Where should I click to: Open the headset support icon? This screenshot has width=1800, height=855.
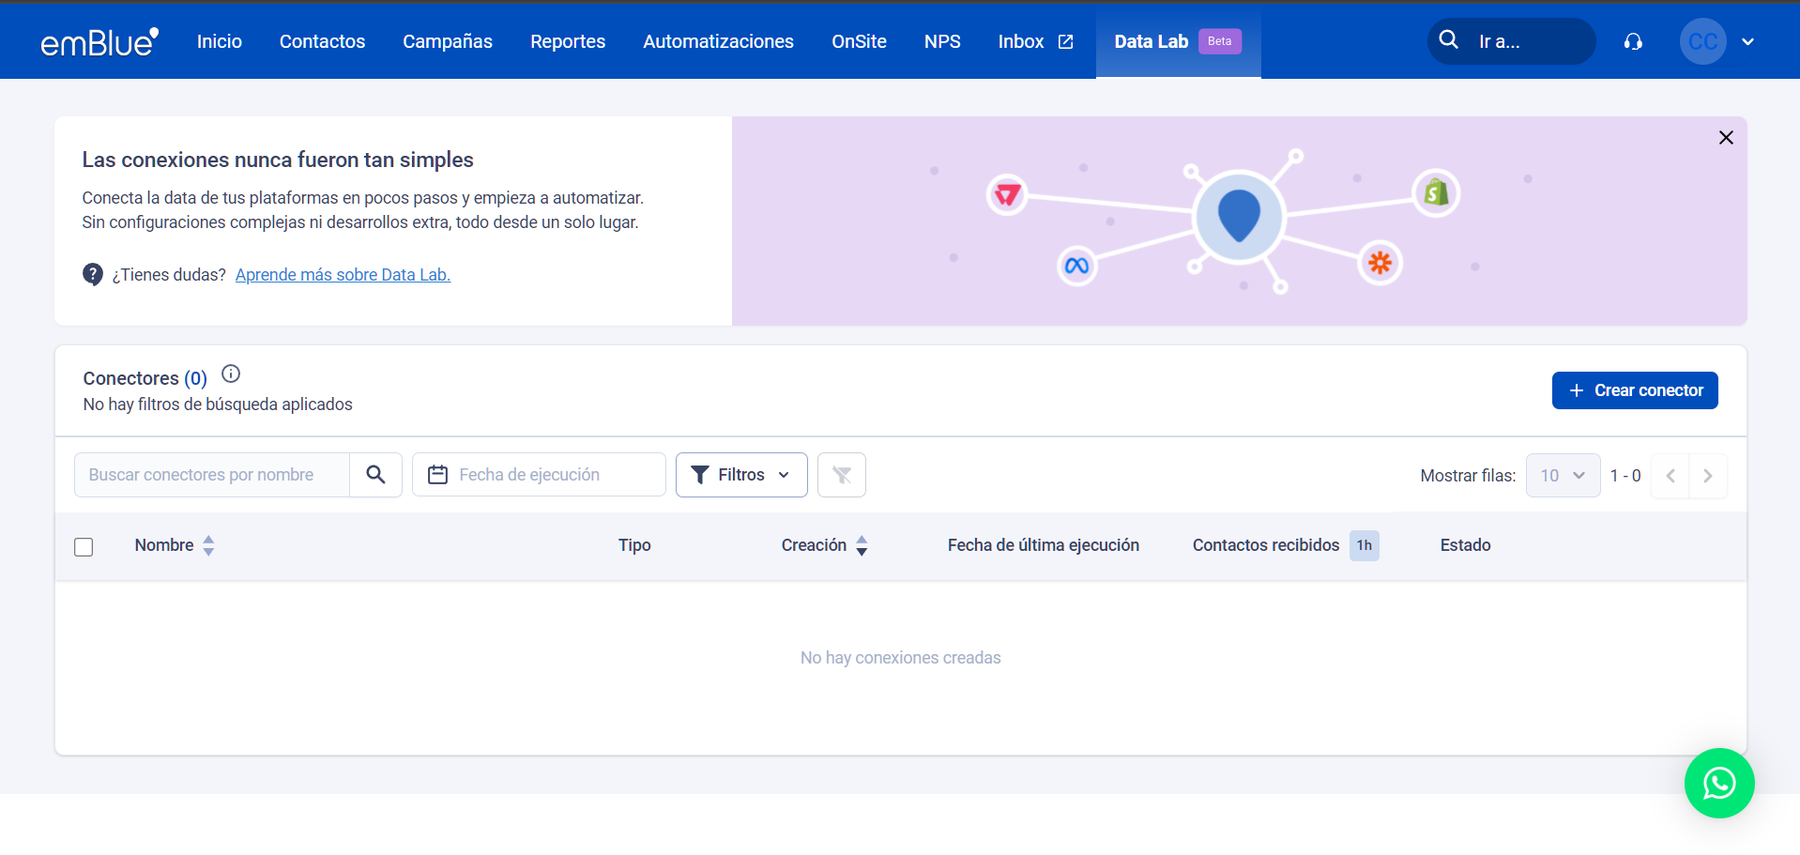coord(1633,42)
